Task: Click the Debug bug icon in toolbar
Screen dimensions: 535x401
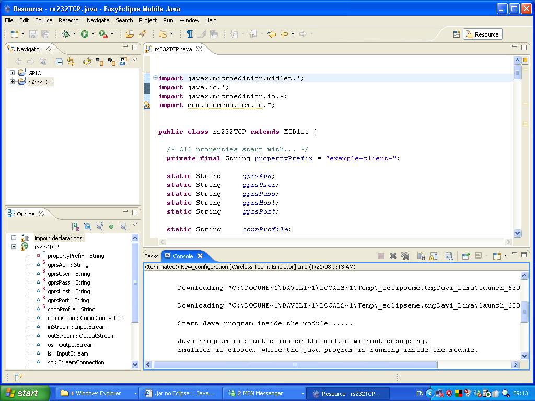Action: pyautogui.click(x=66, y=34)
